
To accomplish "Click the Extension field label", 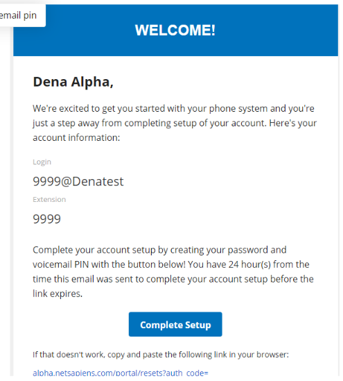I will [x=49, y=199].
